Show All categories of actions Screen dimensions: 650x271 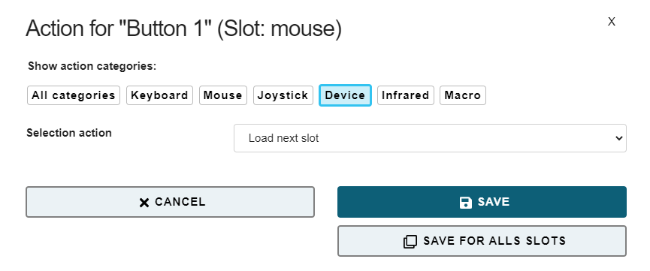[x=74, y=95]
